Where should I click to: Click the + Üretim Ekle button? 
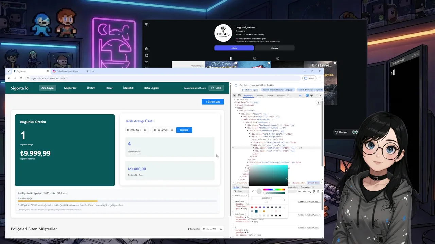213,102
